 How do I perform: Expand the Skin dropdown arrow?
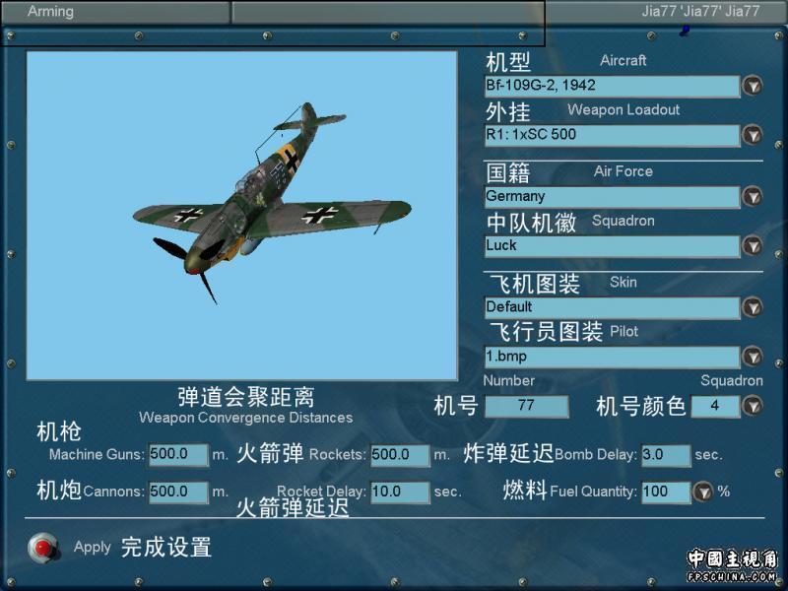tap(753, 307)
